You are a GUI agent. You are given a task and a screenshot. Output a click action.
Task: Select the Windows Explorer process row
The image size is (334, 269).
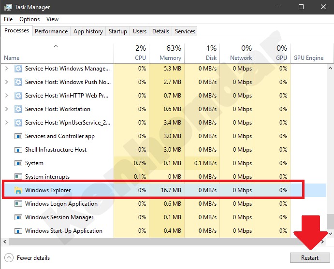click(x=163, y=190)
